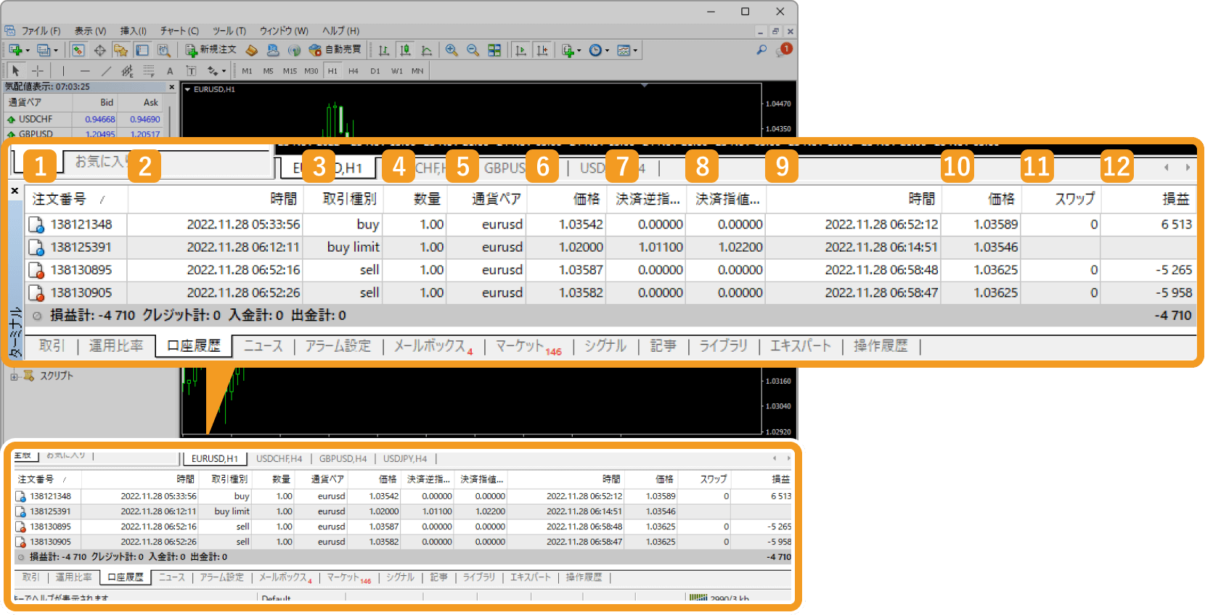The width and height of the screenshot is (1205, 615).
Task: Open the MetaEditor book icon
Action: point(252,50)
